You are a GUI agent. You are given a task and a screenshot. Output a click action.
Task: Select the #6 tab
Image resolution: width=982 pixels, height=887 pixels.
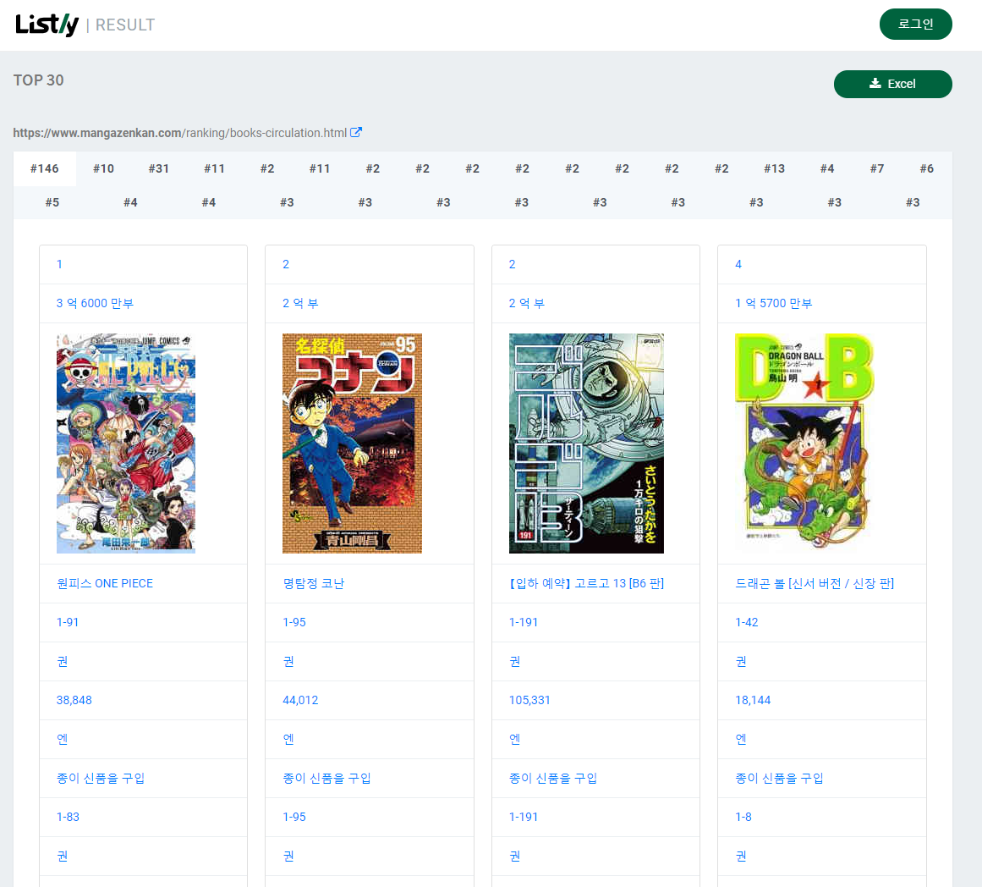click(x=926, y=168)
